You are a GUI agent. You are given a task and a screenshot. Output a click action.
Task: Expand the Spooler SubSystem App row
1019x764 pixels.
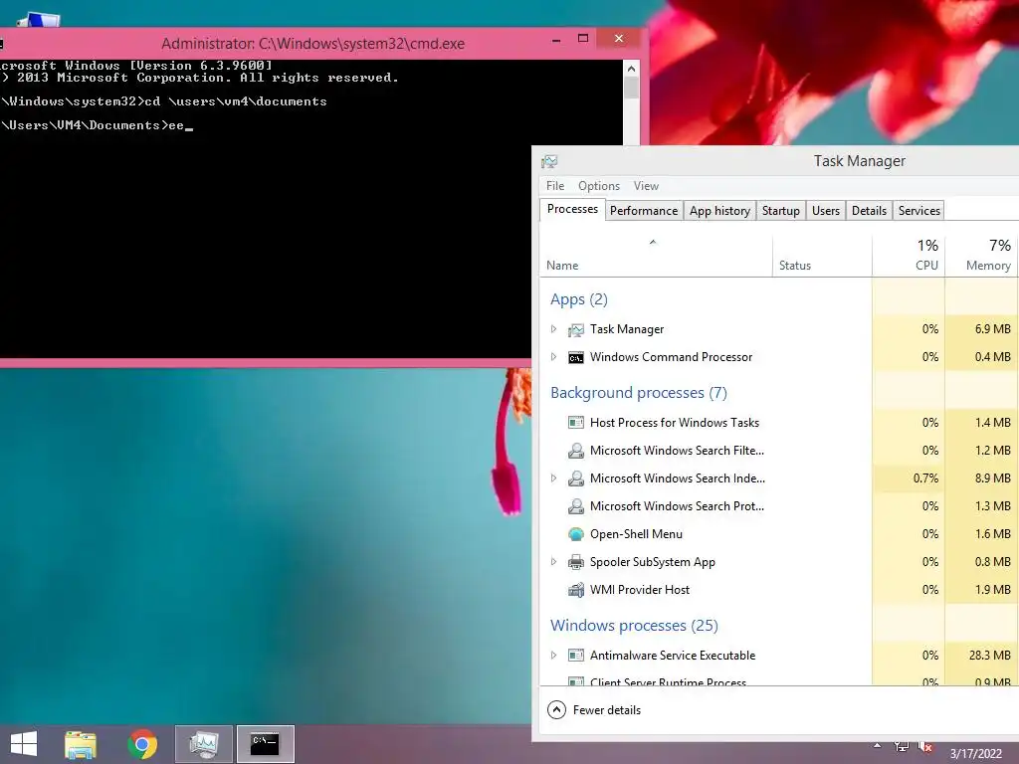pos(553,562)
